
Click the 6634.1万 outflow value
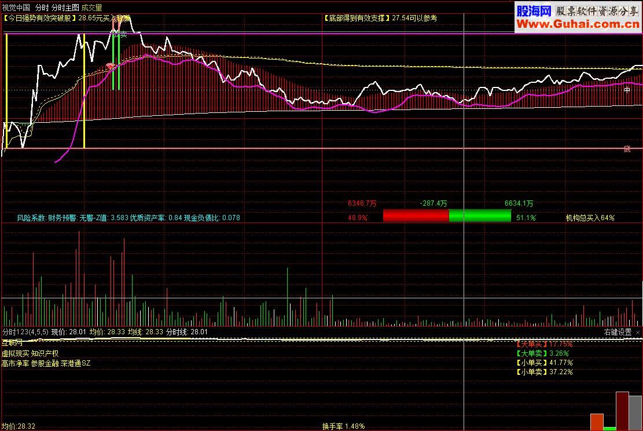point(519,203)
